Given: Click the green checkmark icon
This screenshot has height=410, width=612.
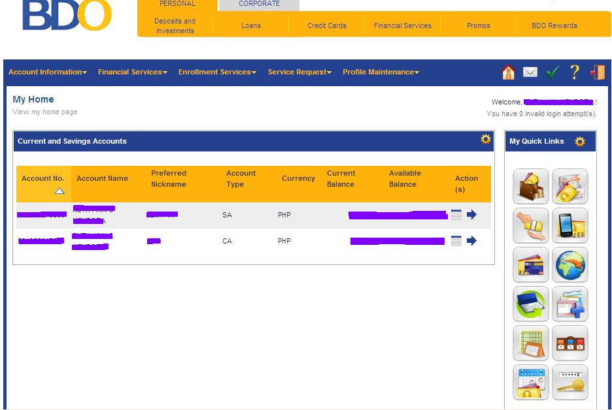Looking at the screenshot, I should tap(552, 72).
